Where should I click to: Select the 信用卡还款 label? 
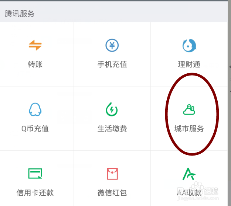pos(35,193)
